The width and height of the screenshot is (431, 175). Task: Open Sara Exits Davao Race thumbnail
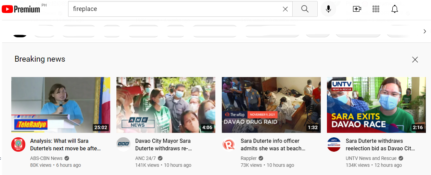[x=376, y=105]
